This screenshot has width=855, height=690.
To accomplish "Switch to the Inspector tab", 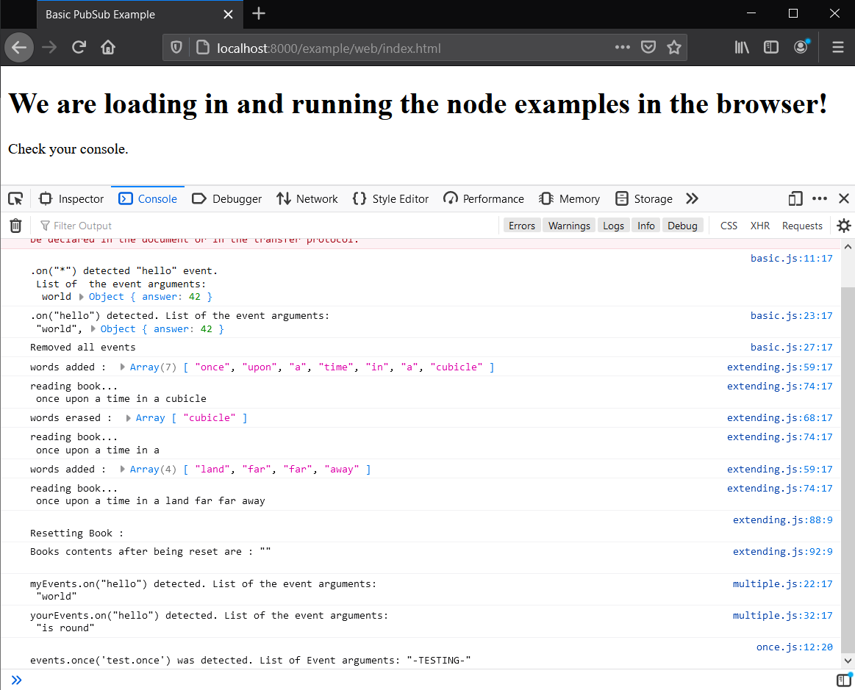I will tap(71, 199).
